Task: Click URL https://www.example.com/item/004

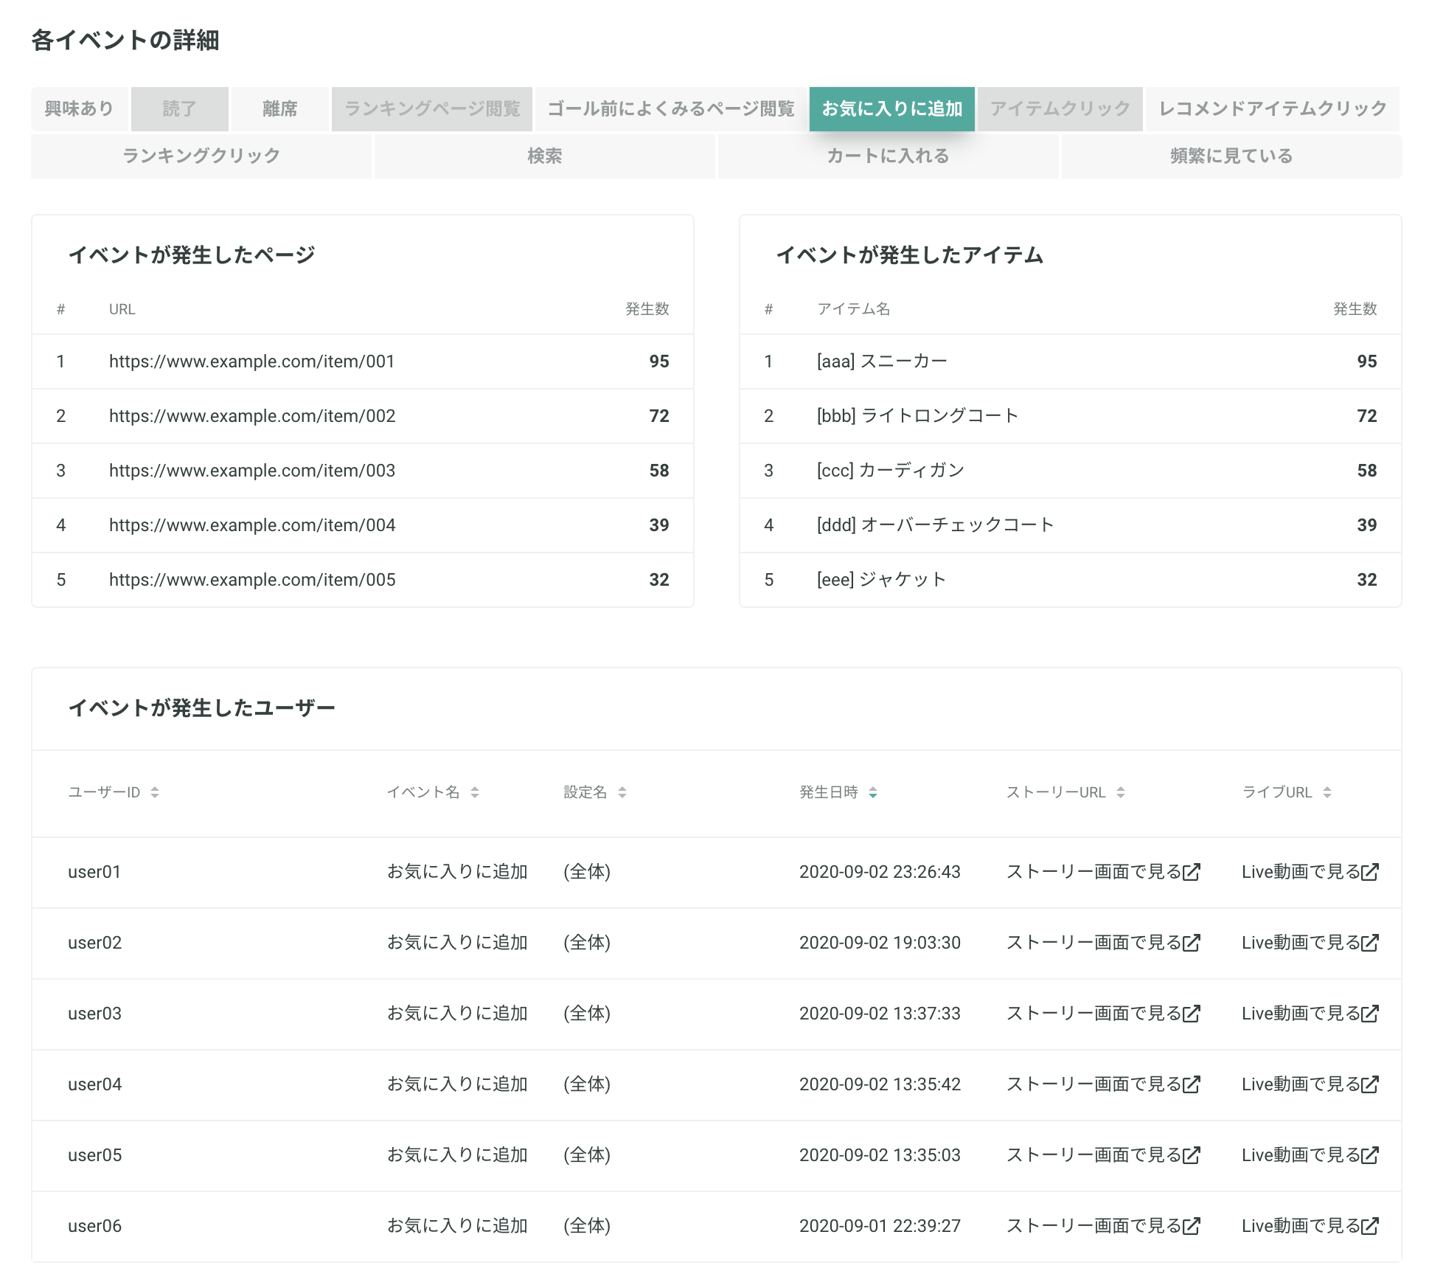Action: click(x=252, y=525)
